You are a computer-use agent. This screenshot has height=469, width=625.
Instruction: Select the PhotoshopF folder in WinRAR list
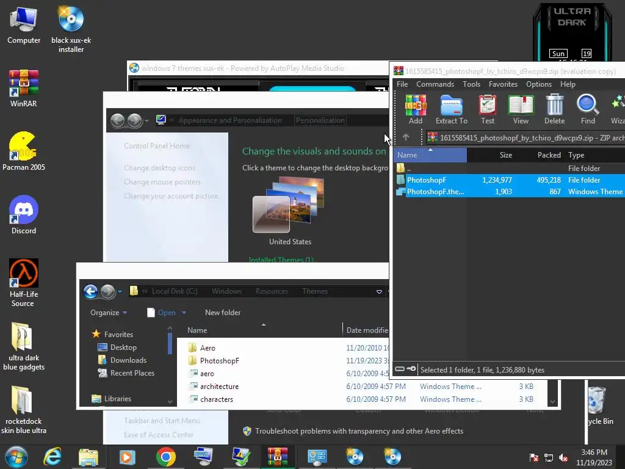pyautogui.click(x=510, y=180)
